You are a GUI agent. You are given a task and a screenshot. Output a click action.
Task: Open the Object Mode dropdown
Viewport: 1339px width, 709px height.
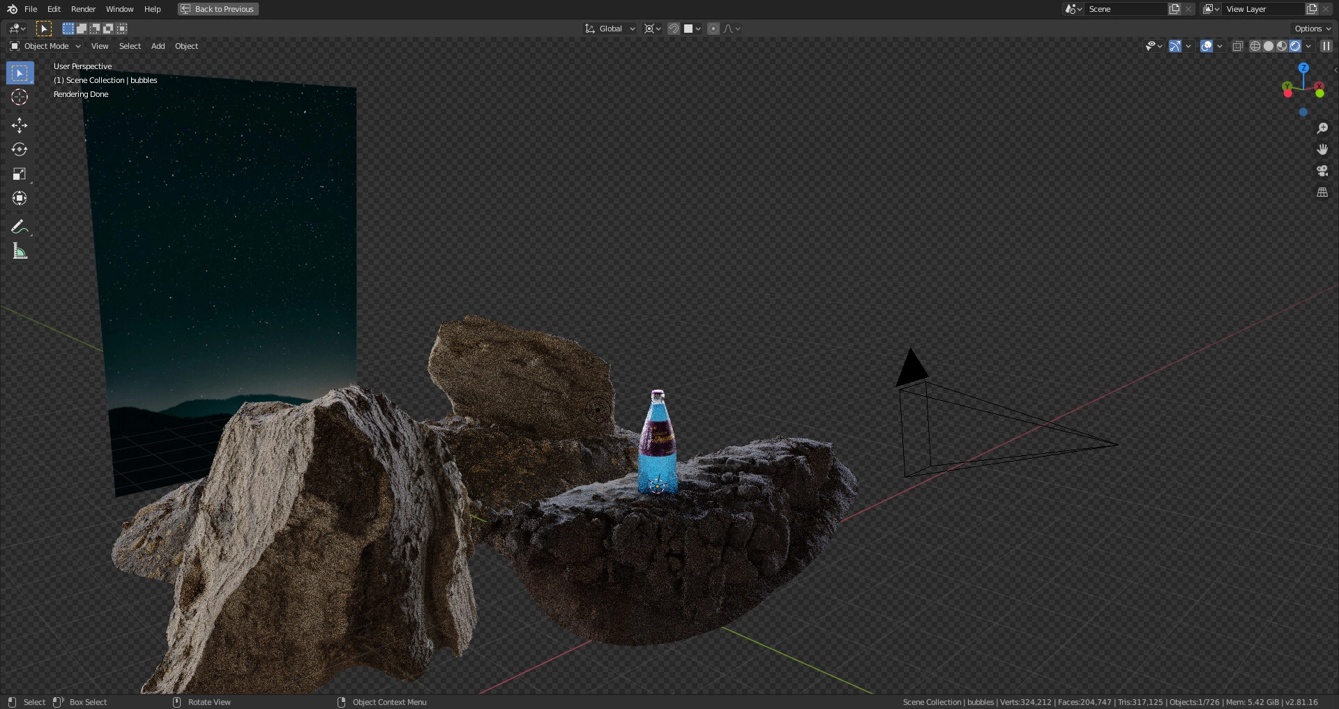46,46
